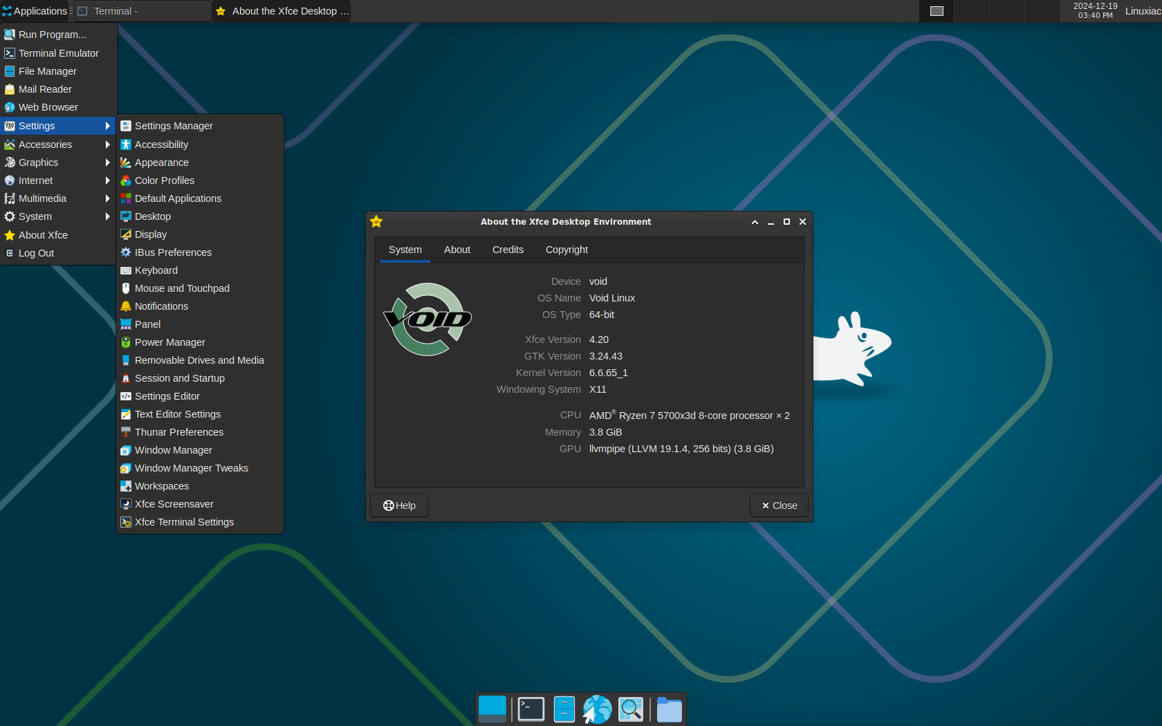The height and width of the screenshot is (726, 1162).
Task: Click the Workspaces icon
Action: click(x=126, y=486)
